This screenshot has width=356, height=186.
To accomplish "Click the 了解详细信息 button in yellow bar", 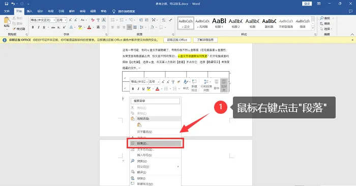I will coord(205,40).
